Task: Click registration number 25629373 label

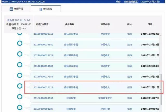Action: (x=19, y=24)
